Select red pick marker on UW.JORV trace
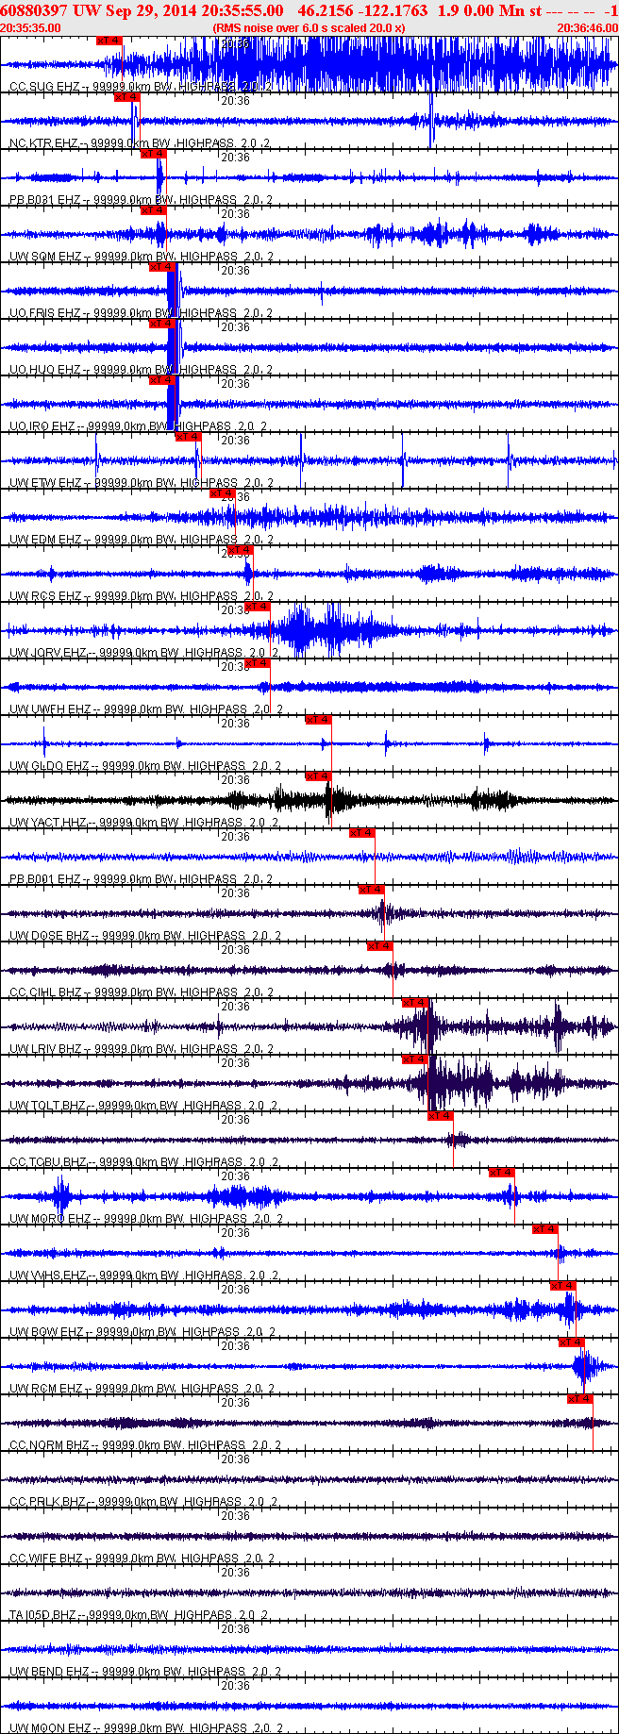This screenshot has height=1734, width=619. [257, 607]
